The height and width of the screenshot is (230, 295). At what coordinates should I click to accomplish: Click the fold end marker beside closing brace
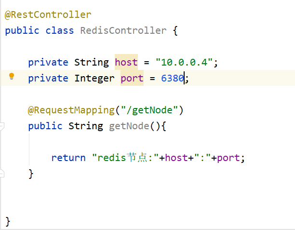click(x=2, y=174)
